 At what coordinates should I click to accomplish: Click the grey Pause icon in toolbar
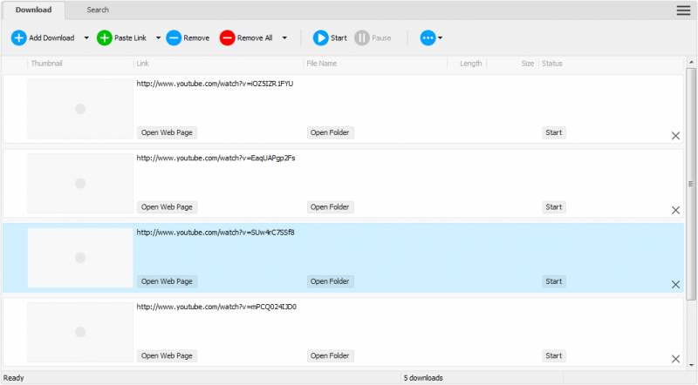(361, 38)
